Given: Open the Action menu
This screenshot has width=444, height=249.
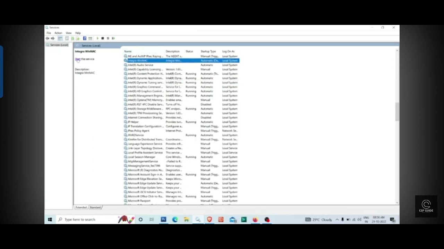Looking at the screenshot, I should [x=58, y=33].
